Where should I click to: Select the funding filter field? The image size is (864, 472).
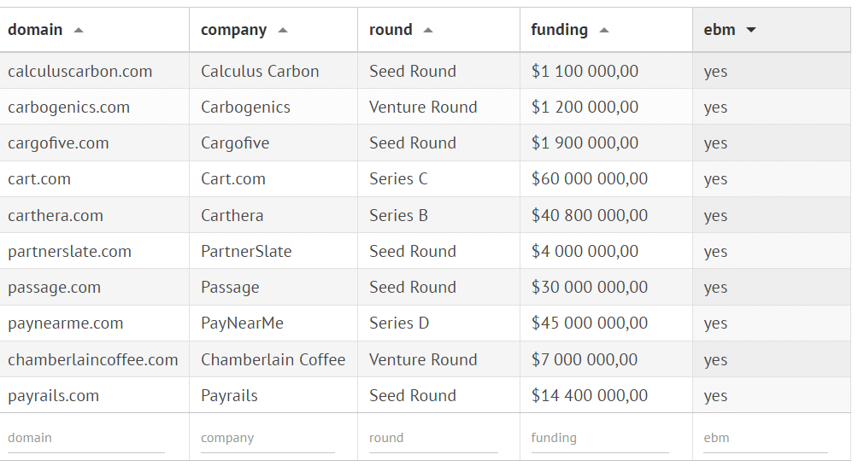click(600, 438)
